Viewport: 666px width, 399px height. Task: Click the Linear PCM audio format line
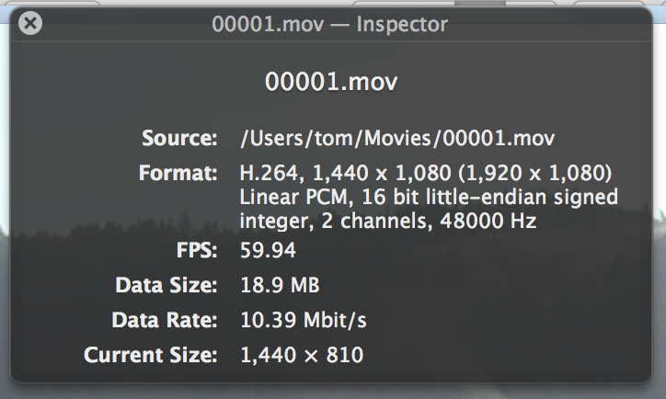pyautogui.click(x=429, y=197)
